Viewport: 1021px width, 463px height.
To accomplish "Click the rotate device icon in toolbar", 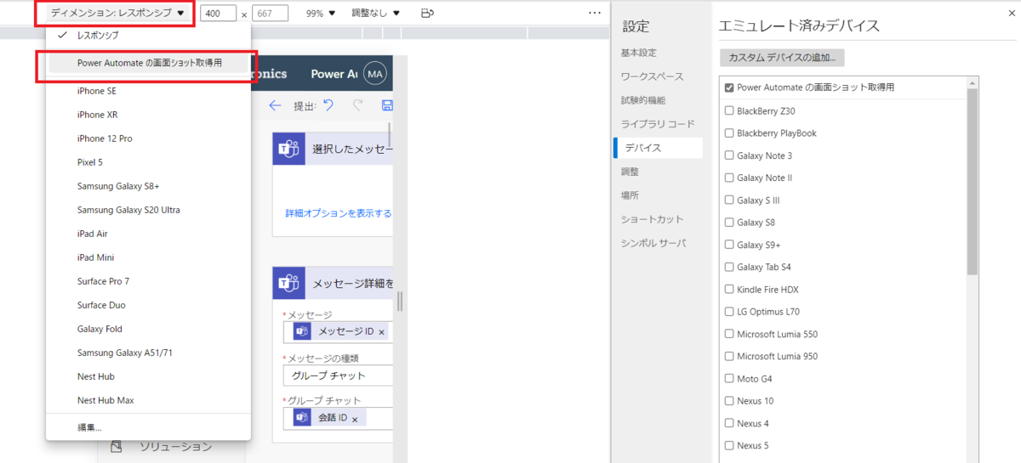I will pyautogui.click(x=427, y=14).
